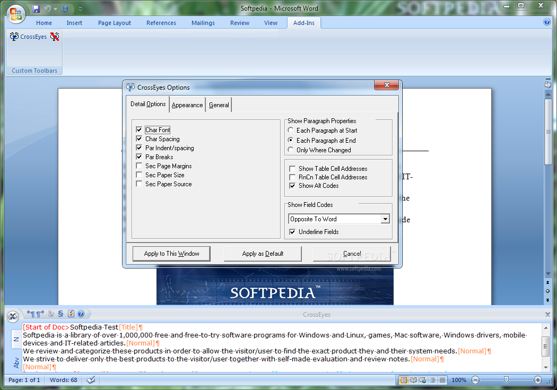Open the Undo history dropdown arrow

(x=55, y=9)
